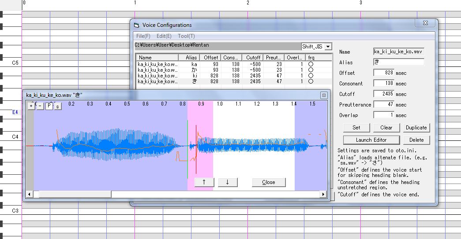This screenshot has height=239, width=461.
Task: Click the Set button
Action: coord(356,128)
